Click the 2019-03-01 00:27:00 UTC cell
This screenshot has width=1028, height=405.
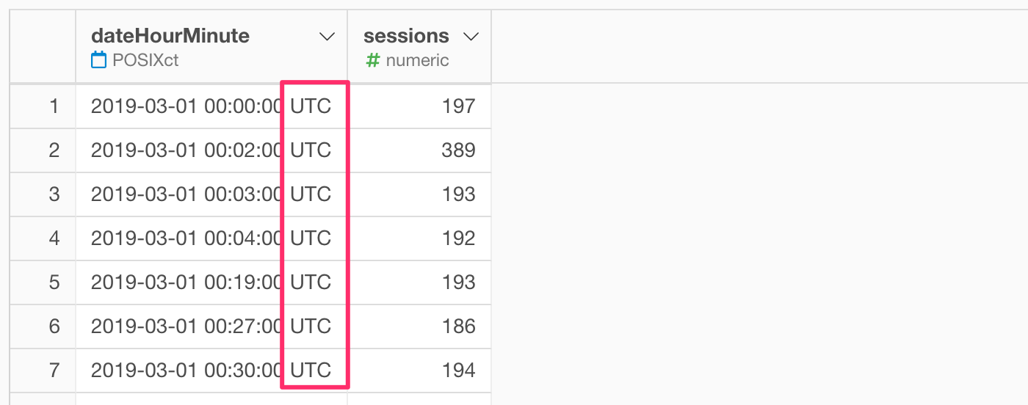point(211,326)
